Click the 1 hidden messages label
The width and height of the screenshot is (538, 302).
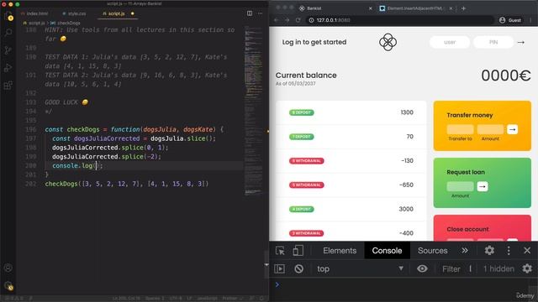pos(498,268)
